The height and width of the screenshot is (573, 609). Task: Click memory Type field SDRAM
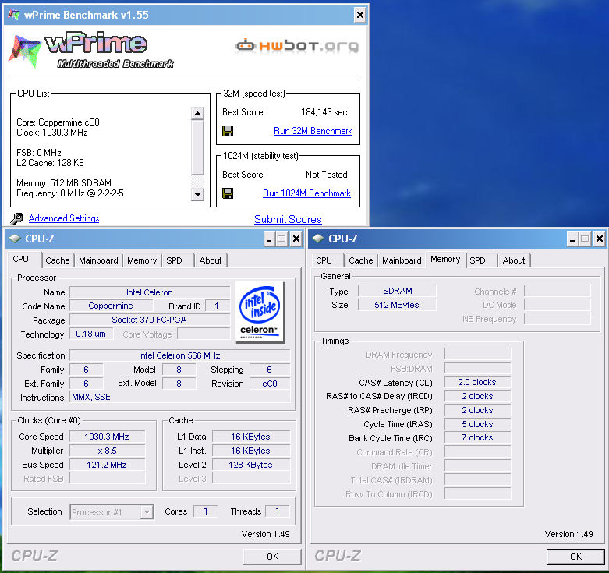point(397,291)
